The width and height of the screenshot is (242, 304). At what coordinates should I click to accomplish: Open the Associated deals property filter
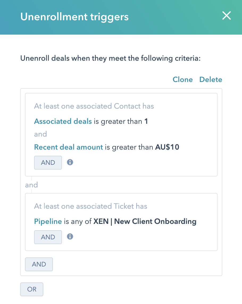pos(63,121)
